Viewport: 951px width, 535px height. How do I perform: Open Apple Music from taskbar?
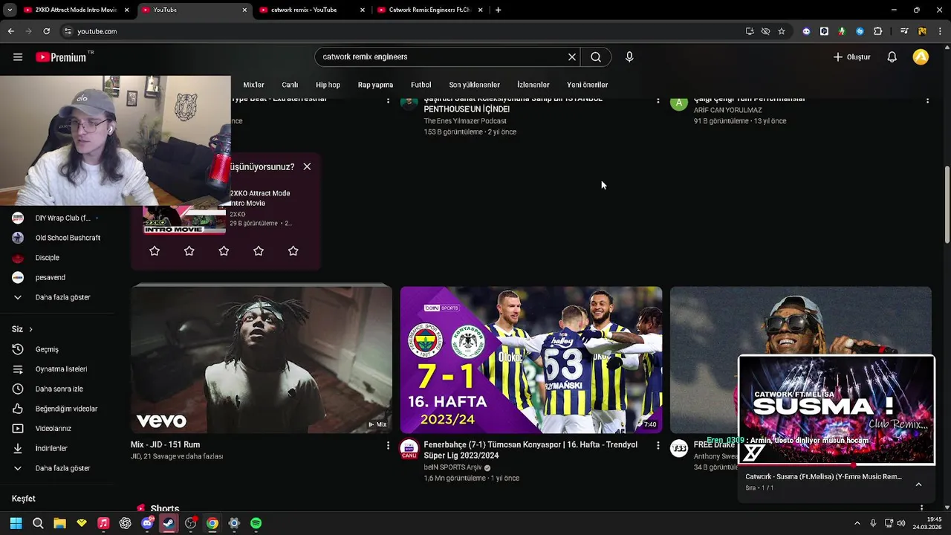click(x=103, y=523)
